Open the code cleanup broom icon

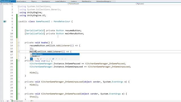(x=31, y=101)
